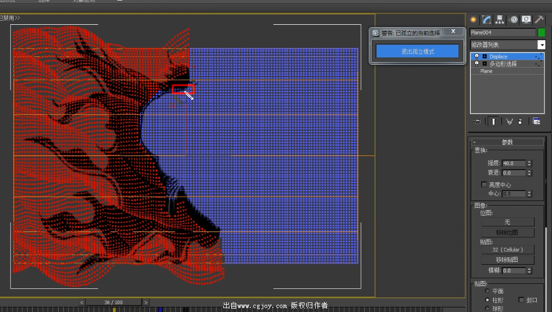Screen dimensions: 552x312
Task: Select the 平面 mapping radio button
Action: [x=487, y=291]
